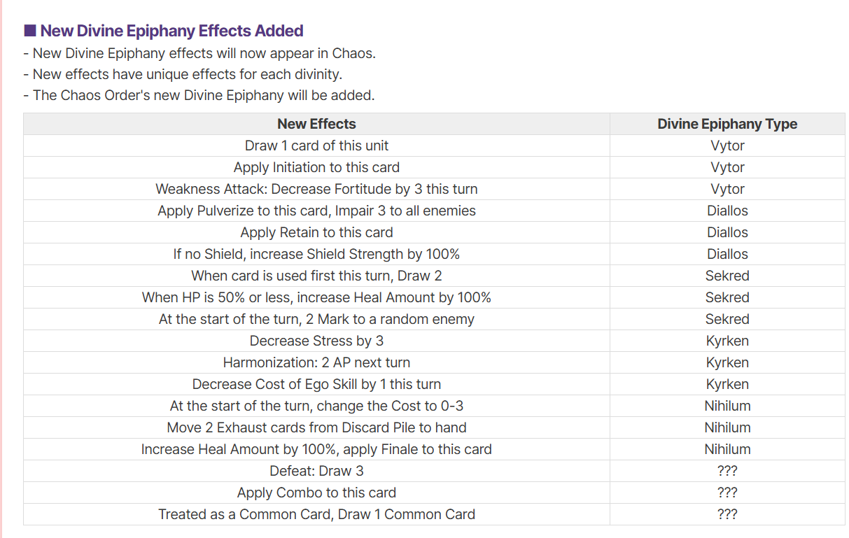The height and width of the screenshot is (538, 849).
Task: Select the cell "Defeat: Draw 3"
Action: point(316,471)
